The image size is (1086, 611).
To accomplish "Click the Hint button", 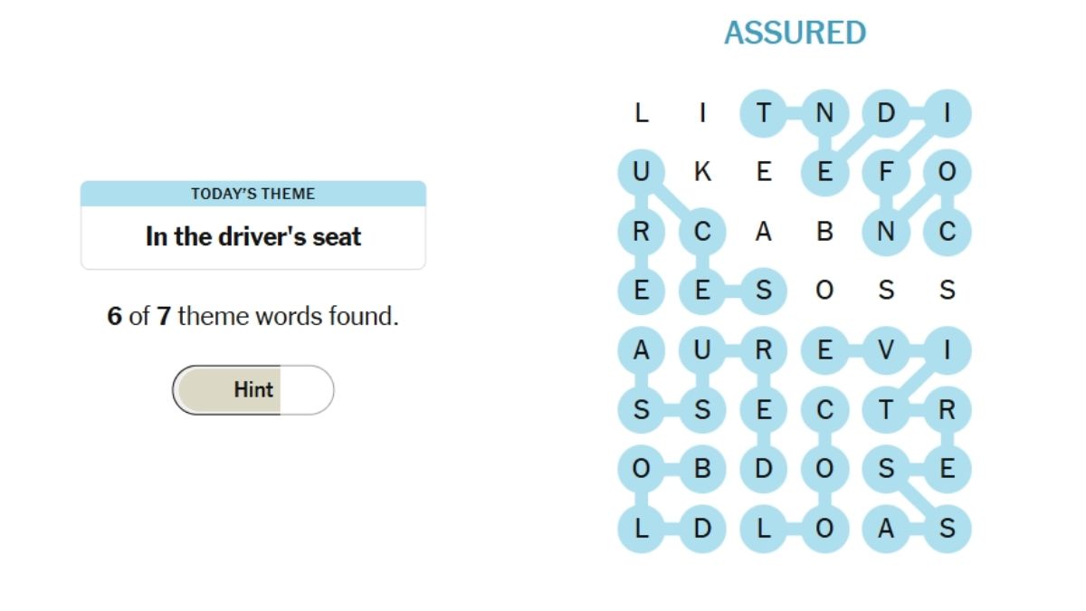I will tap(252, 390).
